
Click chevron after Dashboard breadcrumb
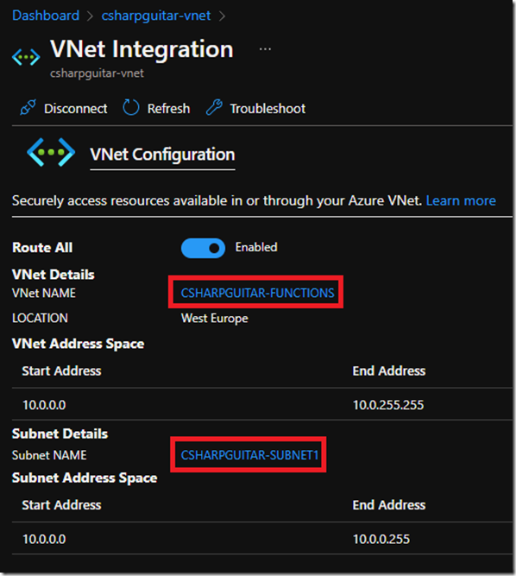pos(90,16)
